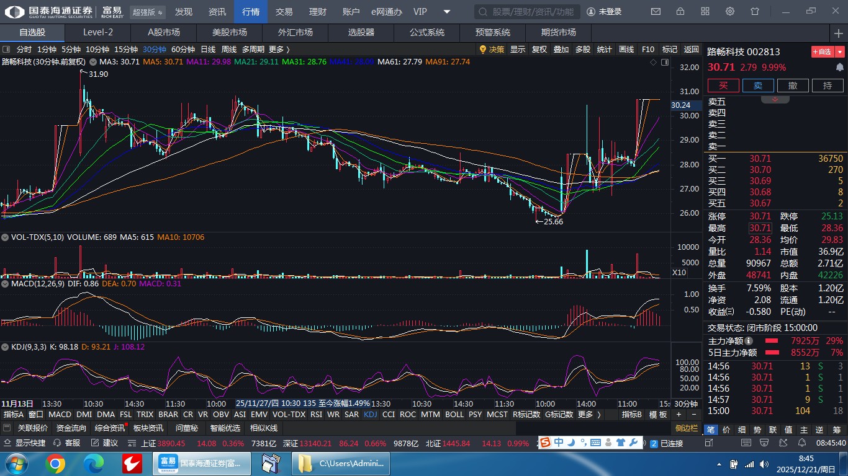Screen dimensions: 848x476
Task: Click the lock screen icon
Action: pyautogui.click(x=680, y=12)
